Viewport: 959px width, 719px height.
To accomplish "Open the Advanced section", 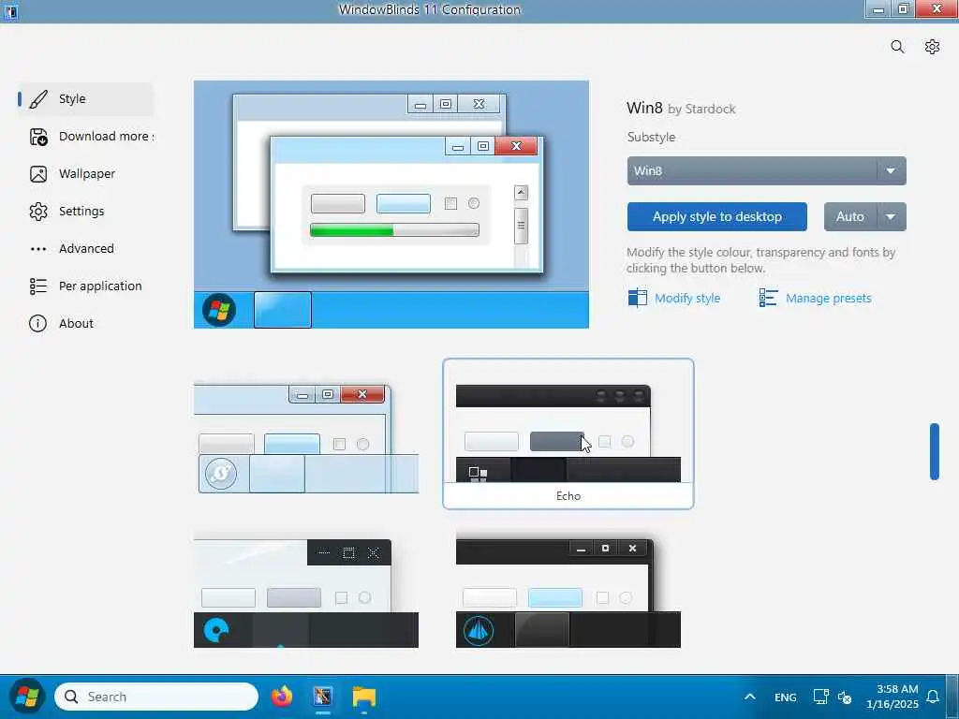I will (85, 249).
